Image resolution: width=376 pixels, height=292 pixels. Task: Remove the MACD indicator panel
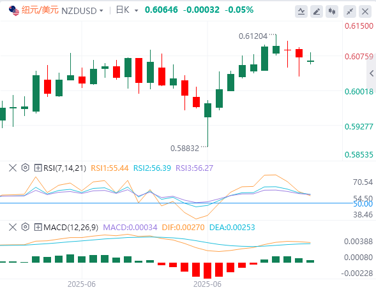tap(13, 227)
